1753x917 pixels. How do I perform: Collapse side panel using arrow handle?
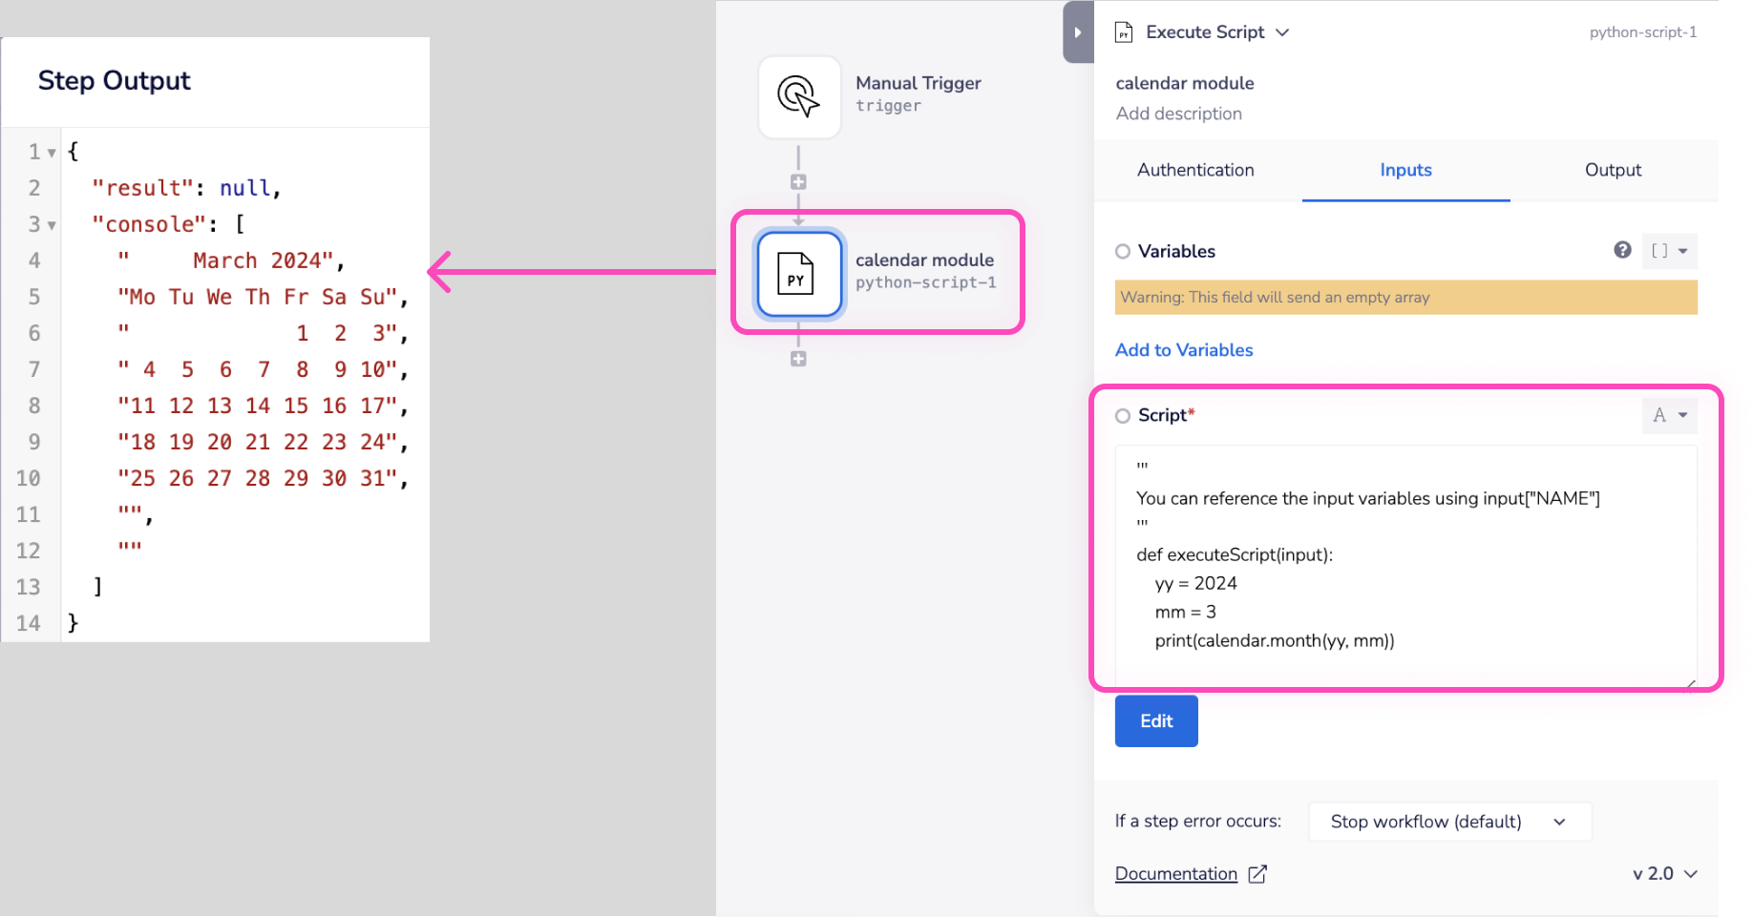pos(1077,32)
